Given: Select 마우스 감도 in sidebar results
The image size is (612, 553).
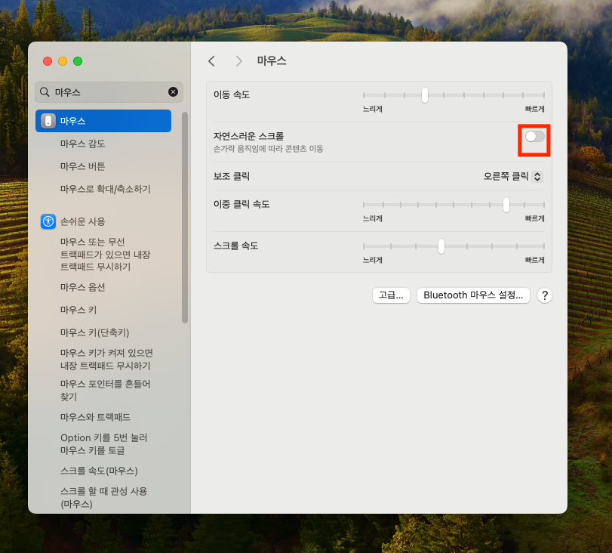Looking at the screenshot, I should click(x=83, y=144).
